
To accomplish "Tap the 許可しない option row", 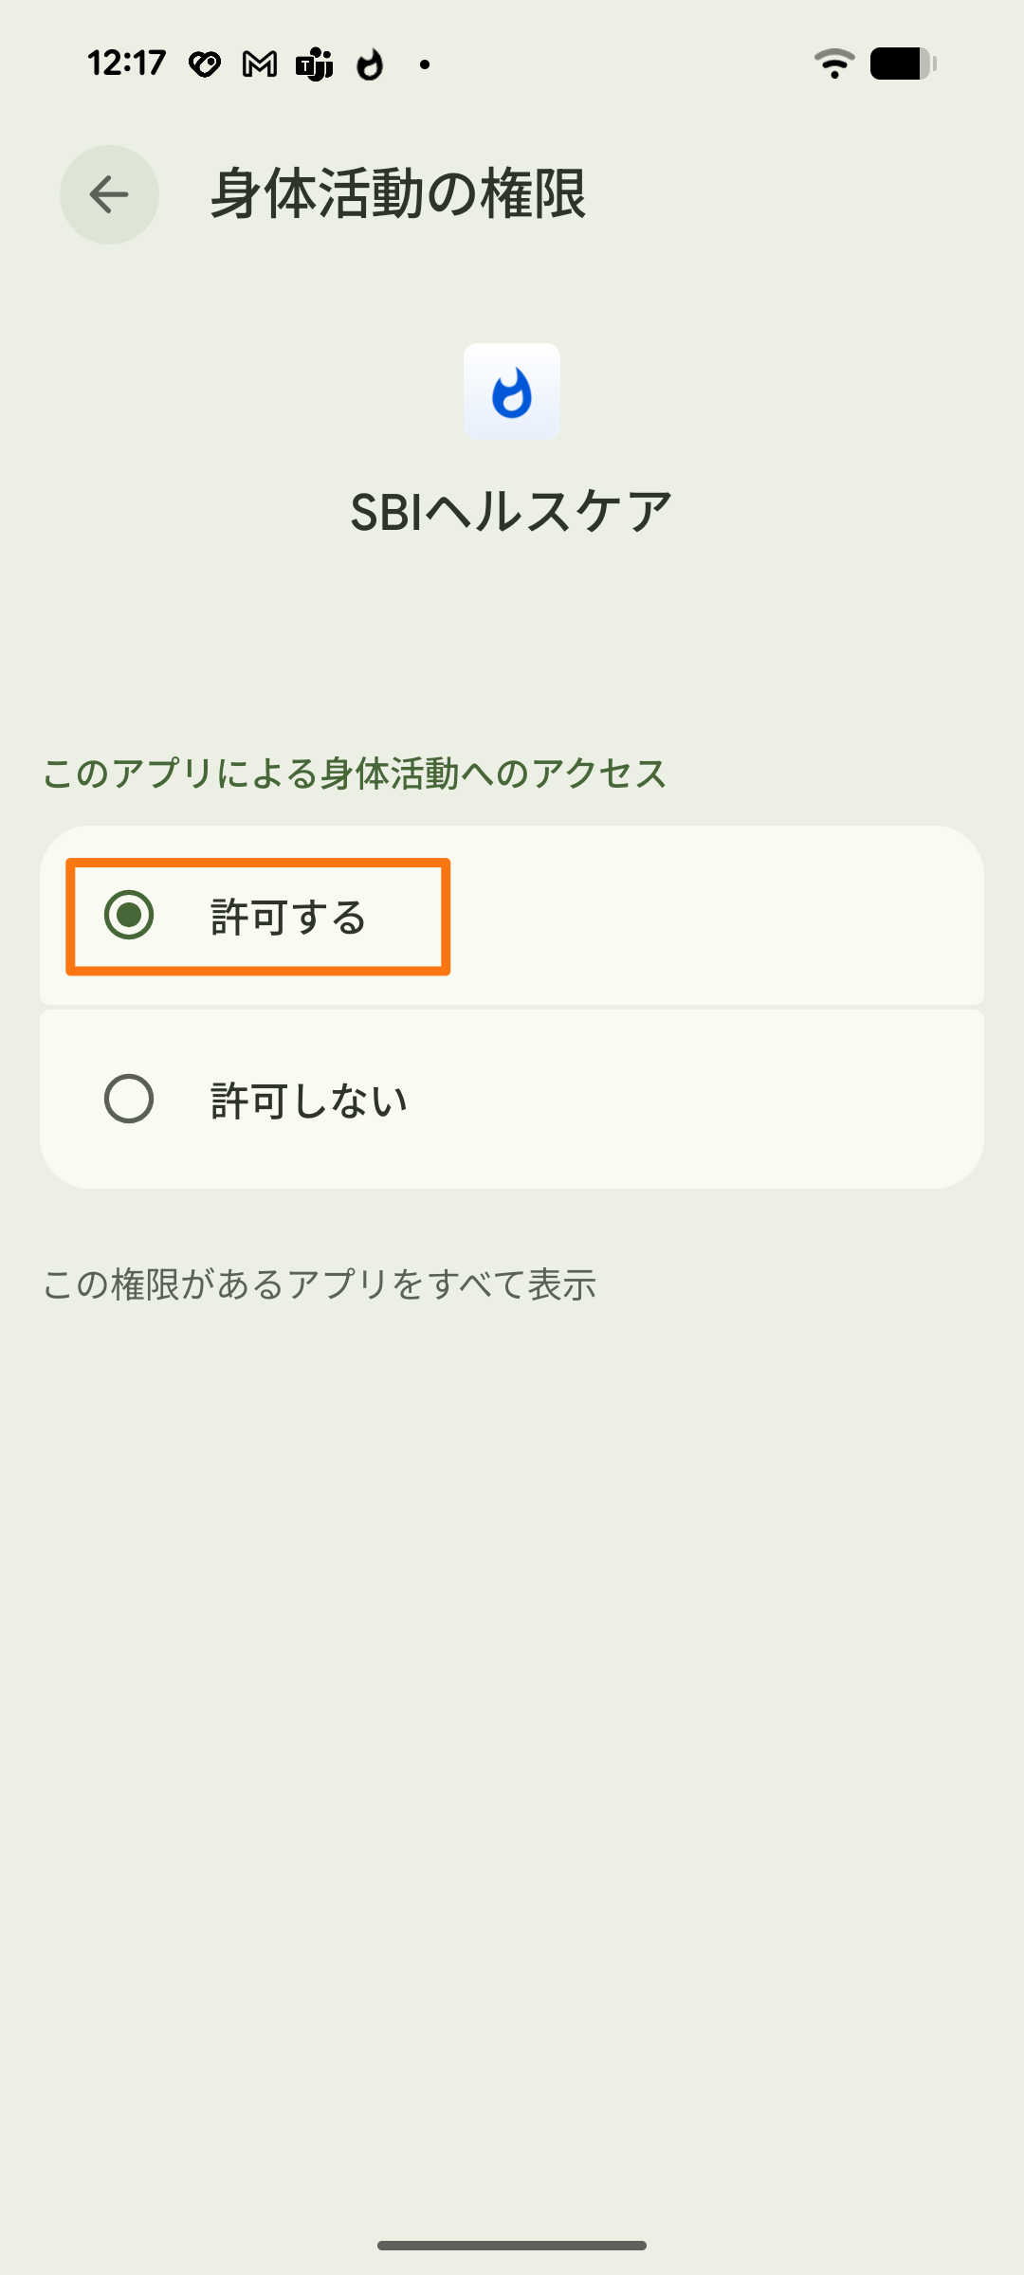I will click(512, 1100).
